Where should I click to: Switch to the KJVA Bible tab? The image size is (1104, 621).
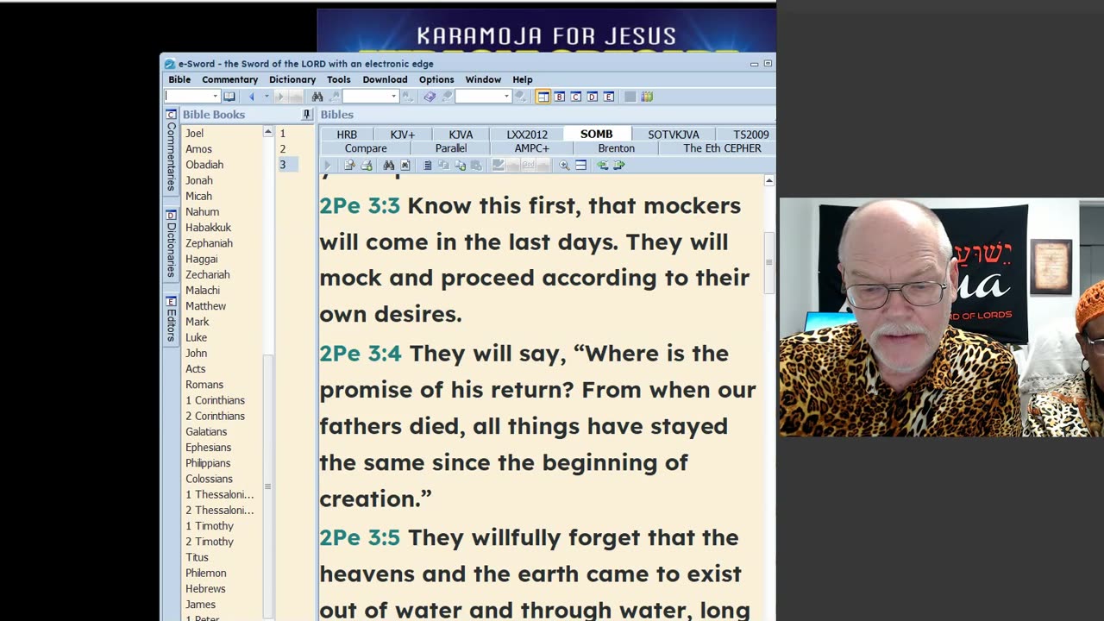[x=461, y=134]
